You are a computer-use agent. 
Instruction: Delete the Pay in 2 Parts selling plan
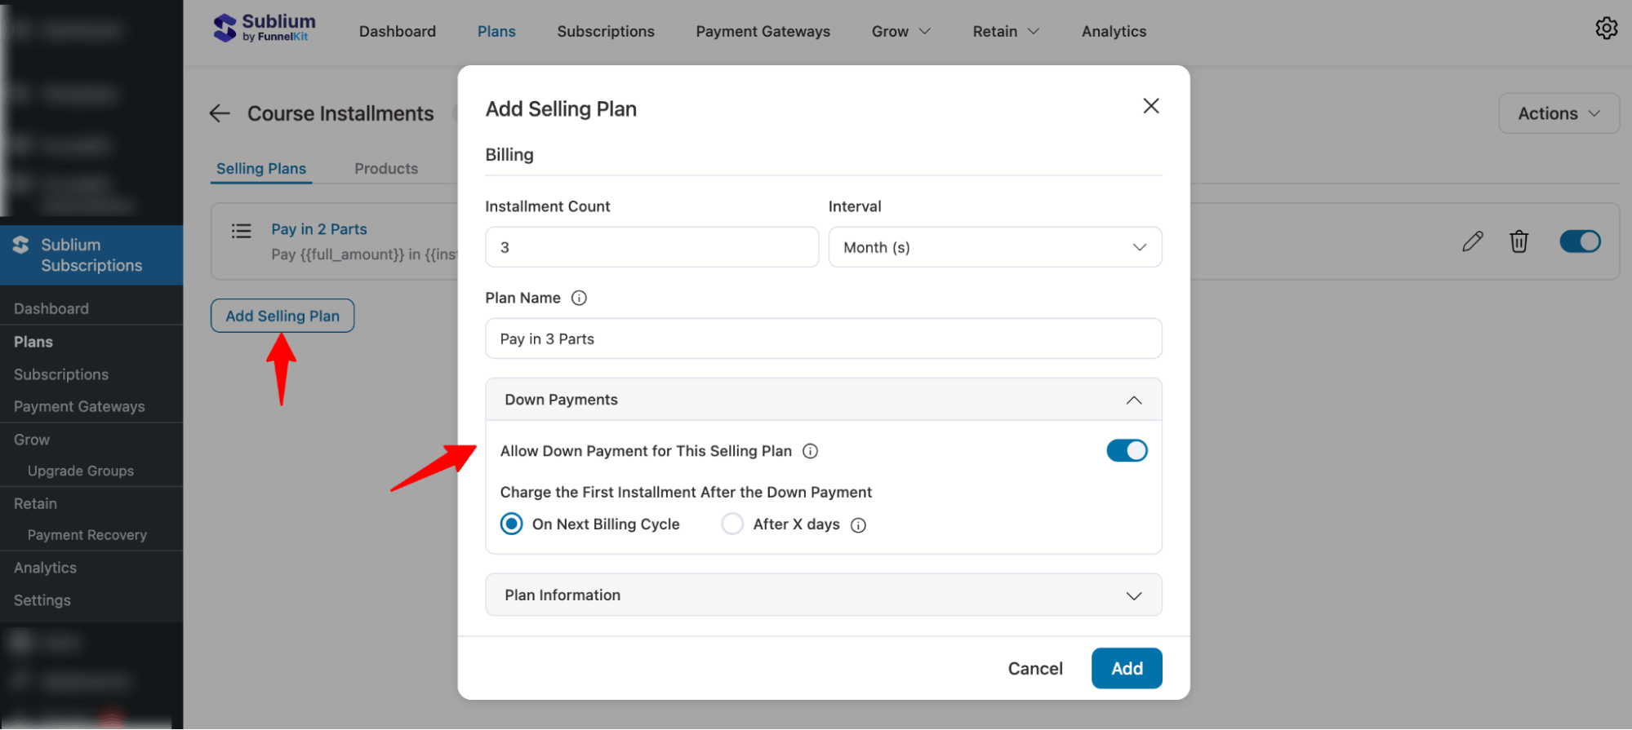tap(1519, 241)
